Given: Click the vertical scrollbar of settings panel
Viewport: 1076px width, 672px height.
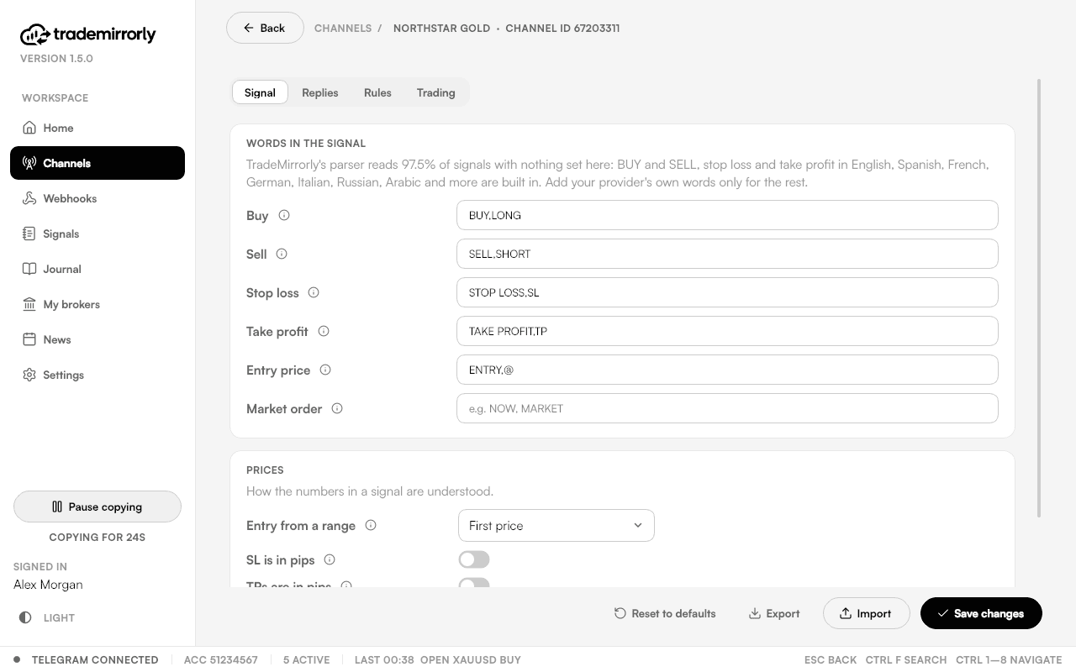Looking at the screenshot, I should 1039,298.
